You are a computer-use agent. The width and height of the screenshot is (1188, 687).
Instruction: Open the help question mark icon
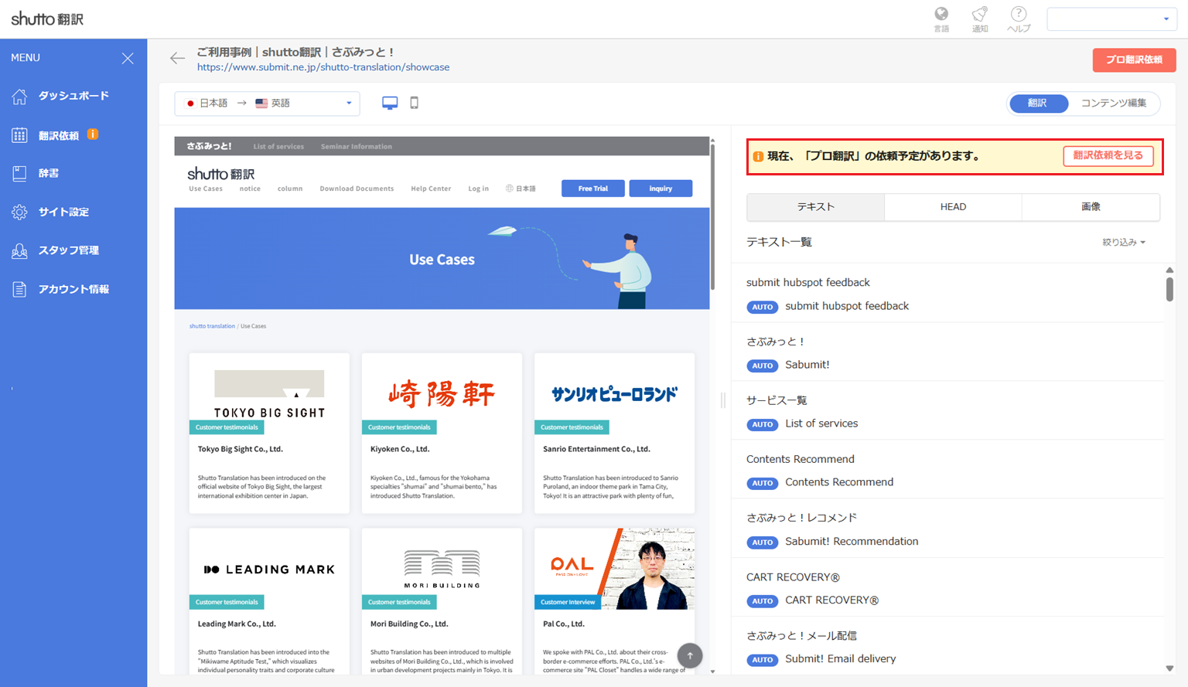point(1019,14)
